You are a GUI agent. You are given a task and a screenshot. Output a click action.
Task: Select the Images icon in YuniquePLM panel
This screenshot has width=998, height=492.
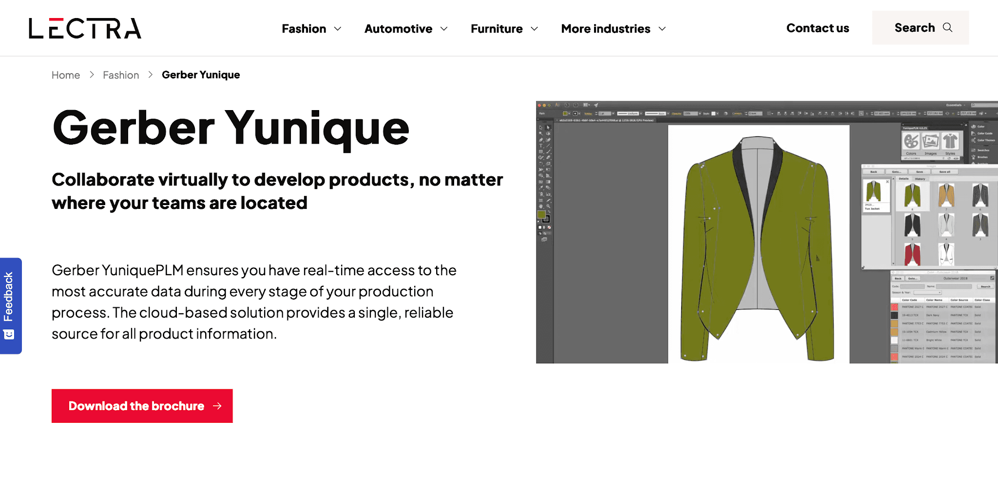930,142
